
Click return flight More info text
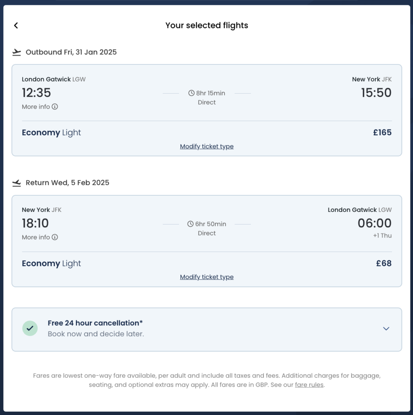pyautogui.click(x=36, y=237)
